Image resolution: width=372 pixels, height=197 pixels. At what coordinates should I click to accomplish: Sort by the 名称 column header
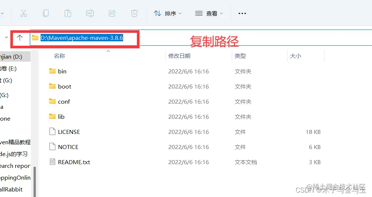(x=59, y=56)
